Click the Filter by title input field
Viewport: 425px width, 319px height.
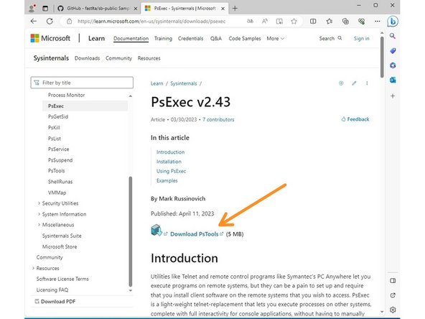tap(82, 83)
